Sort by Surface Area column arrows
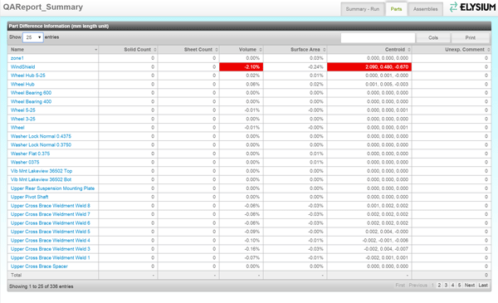The height and width of the screenshot is (303, 498). [x=325, y=50]
